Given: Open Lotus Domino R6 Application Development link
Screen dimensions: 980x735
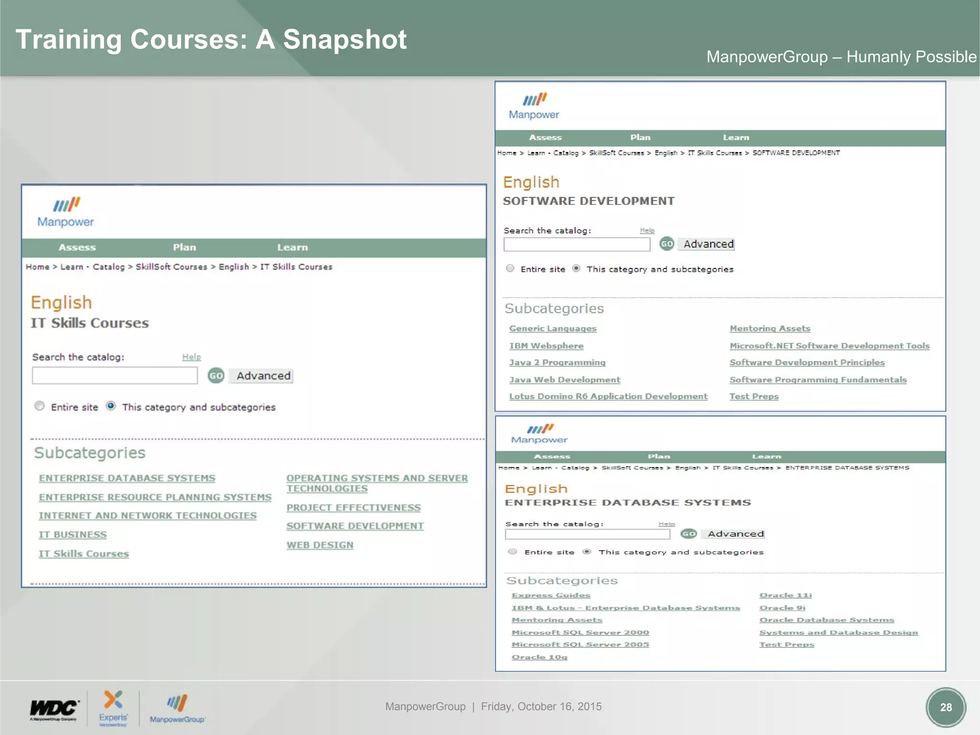Looking at the screenshot, I should tap(608, 396).
